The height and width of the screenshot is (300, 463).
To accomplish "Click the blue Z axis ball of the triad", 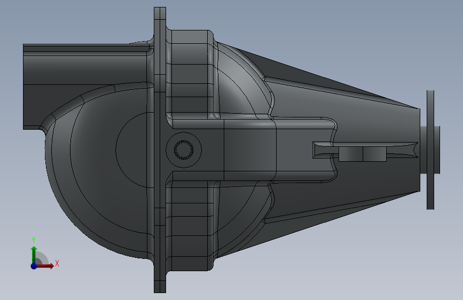I will click(34, 266).
